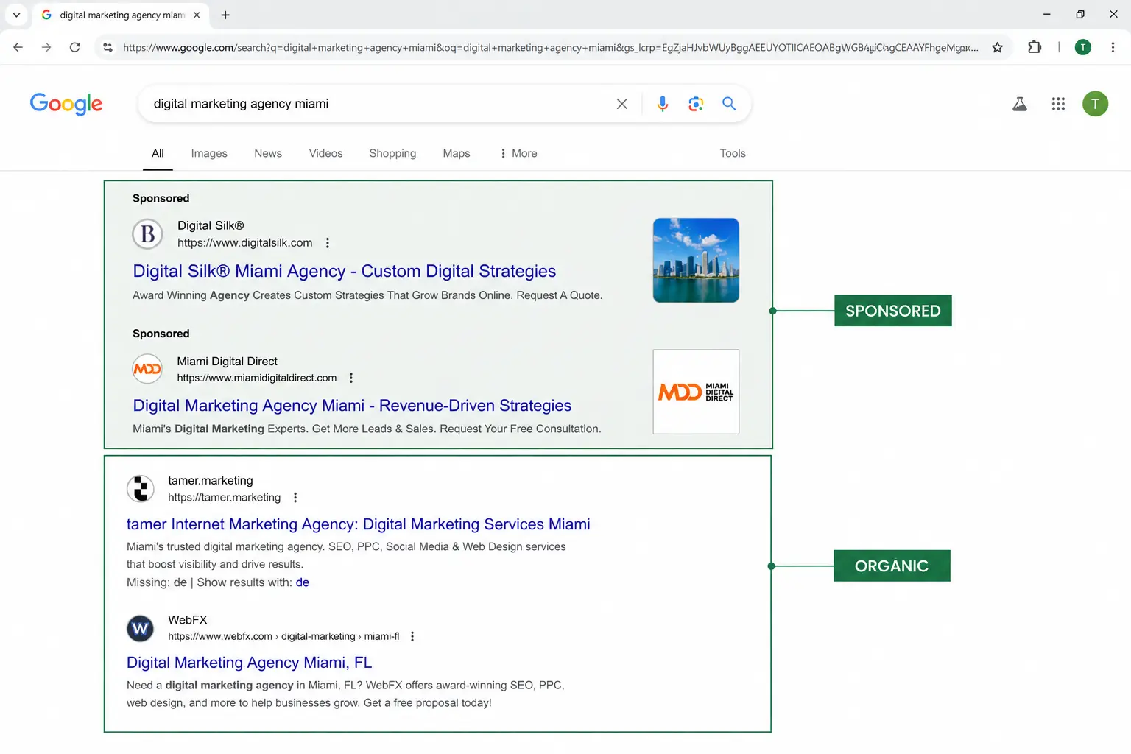This screenshot has width=1131, height=754.
Task: Search by image with Lens icon
Action: pos(696,104)
